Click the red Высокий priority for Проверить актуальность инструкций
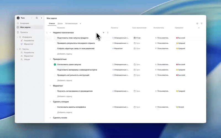Screen dimensions: 221x138 [x=181, y=75]
